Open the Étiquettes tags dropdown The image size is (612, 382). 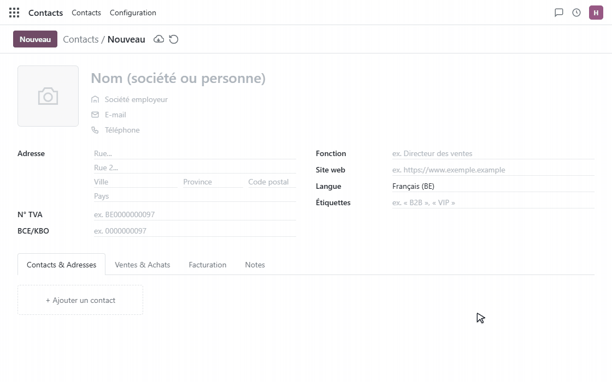[493, 202]
